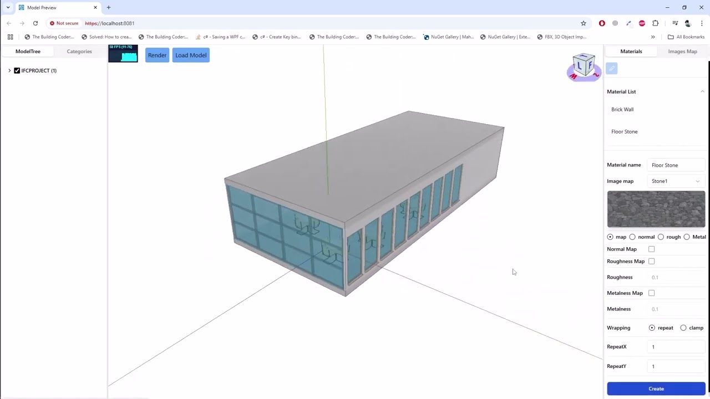
Task: Click the Metalness value field
Action: [676, 309]
